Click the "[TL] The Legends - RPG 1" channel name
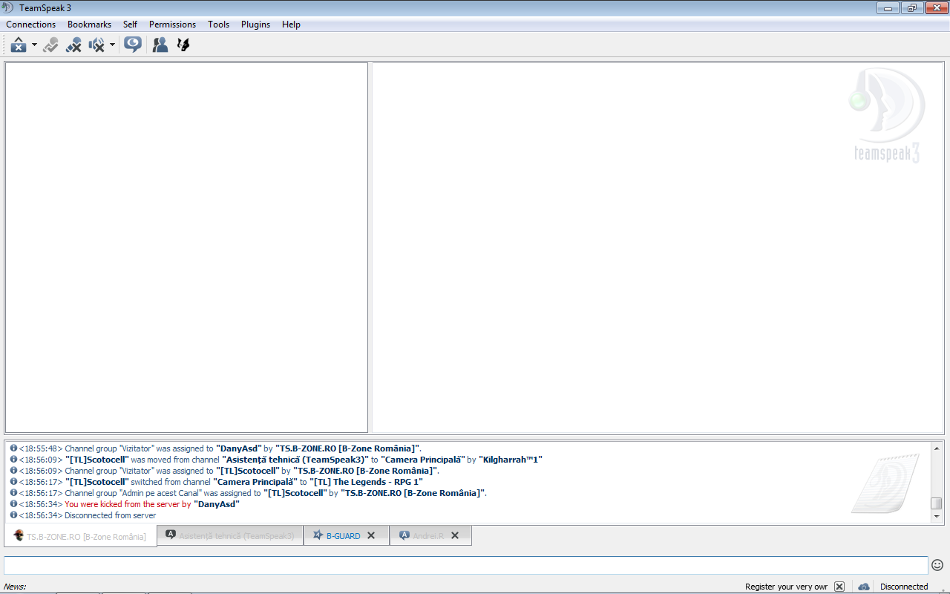 tap(366, 482)
